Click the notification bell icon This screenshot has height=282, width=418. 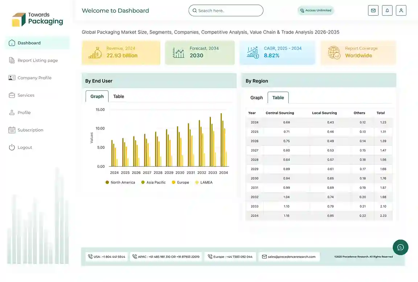[x=387, y=11]
